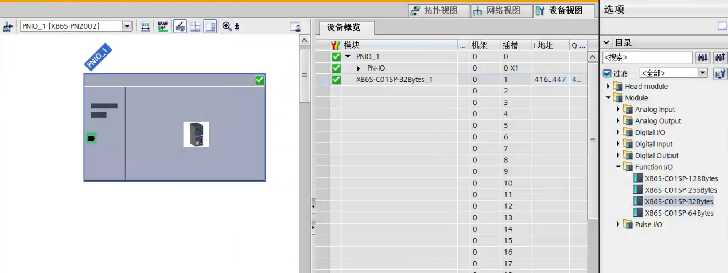
Task: Click the device module thumbnail image
Action: coord(196,134)
